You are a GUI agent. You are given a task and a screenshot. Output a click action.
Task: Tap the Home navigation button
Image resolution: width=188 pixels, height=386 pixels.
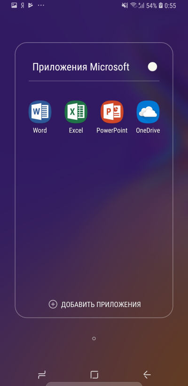point(94,375)
